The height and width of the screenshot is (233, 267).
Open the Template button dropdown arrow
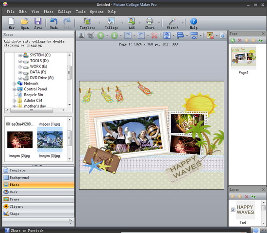pos(99,23)
